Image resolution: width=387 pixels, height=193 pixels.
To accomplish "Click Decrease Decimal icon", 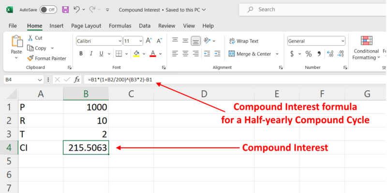I will coord(341,54).
